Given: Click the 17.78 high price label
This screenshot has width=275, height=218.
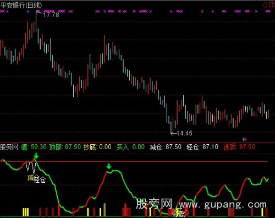Looking at the screenshot, I should (51, 15).
